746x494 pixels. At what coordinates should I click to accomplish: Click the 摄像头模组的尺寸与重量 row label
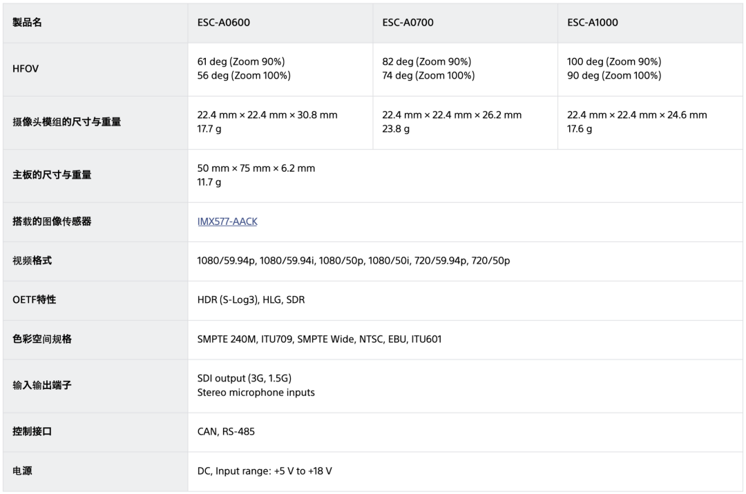66,122
